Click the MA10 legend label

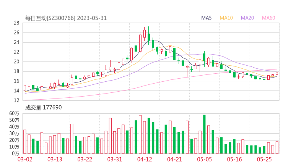226,18
